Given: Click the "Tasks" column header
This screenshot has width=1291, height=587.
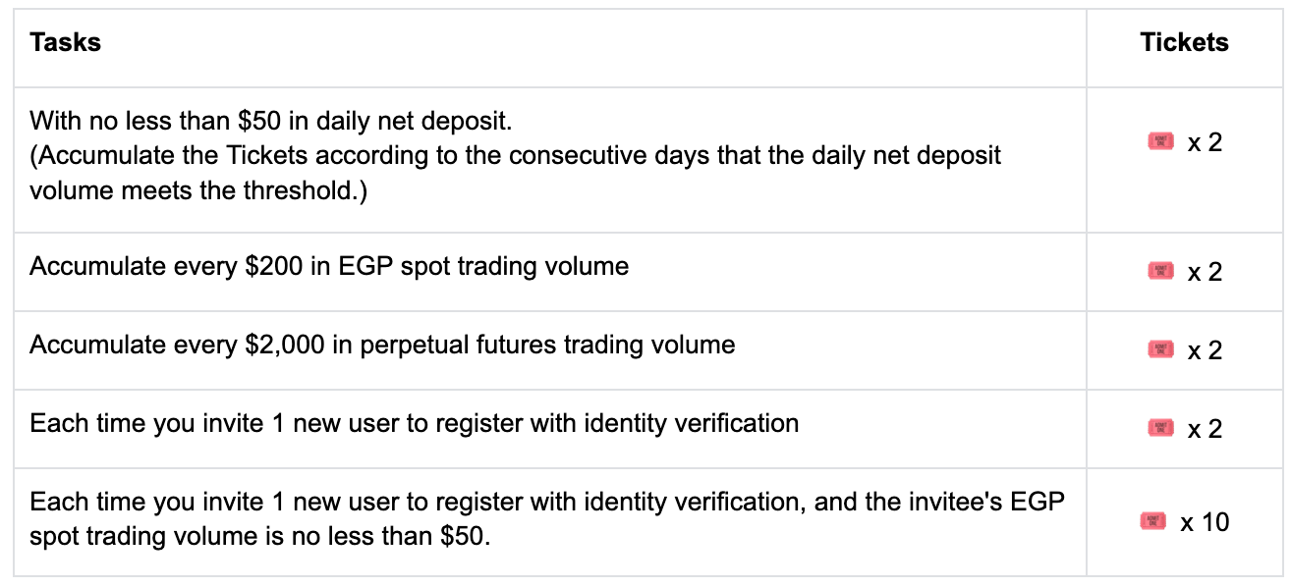Looking at the screenshot, I should (x=66, y=43).
